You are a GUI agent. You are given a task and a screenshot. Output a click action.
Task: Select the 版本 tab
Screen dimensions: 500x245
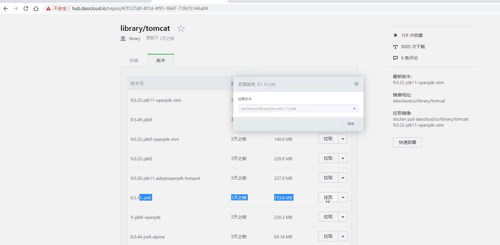tap(161, 60)
